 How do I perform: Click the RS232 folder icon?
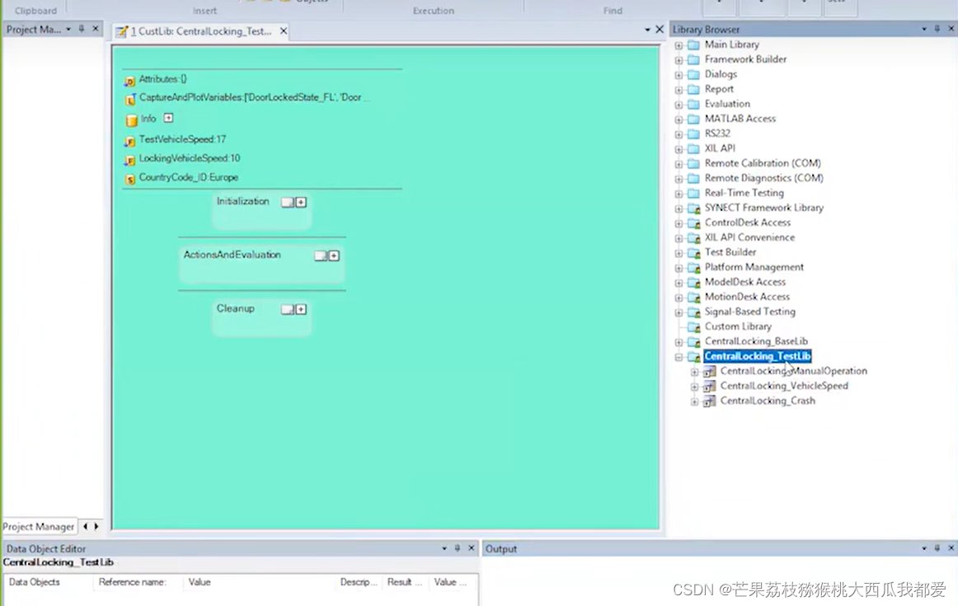tap(693, 134)
